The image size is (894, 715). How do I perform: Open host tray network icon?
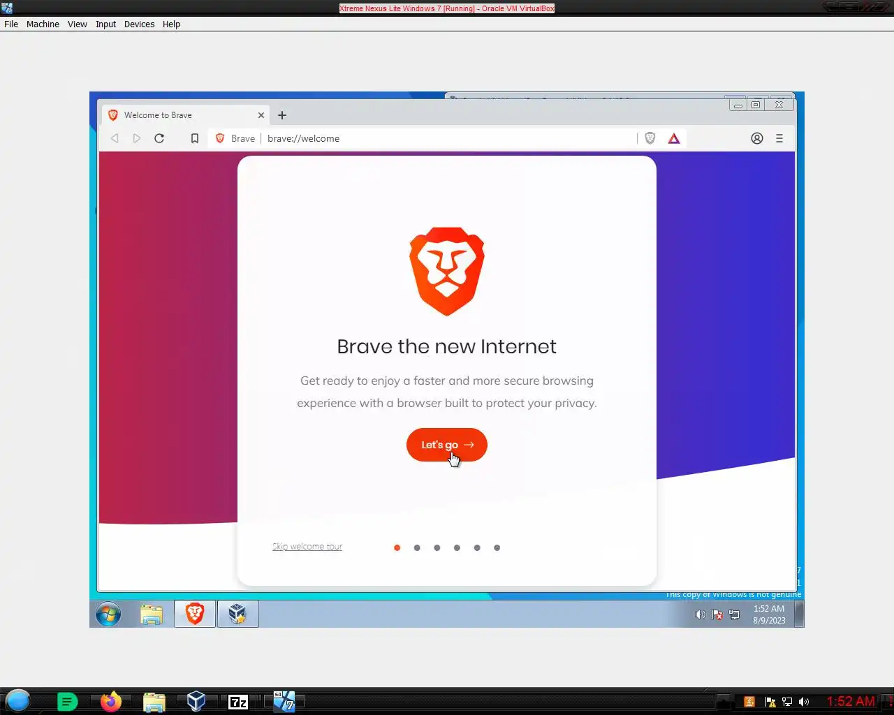787,702
